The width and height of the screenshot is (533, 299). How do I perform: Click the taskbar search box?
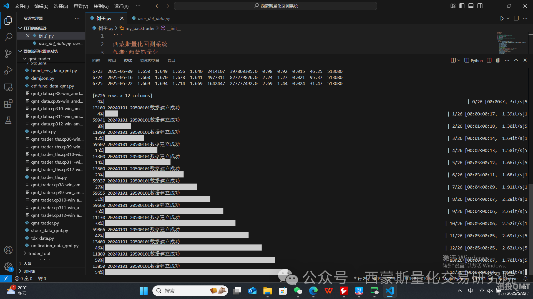pyautogui.click(x=190, y=291)
